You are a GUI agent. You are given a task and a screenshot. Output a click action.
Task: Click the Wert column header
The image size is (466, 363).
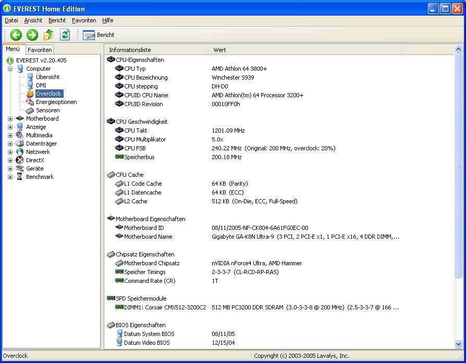click(305, 50)
